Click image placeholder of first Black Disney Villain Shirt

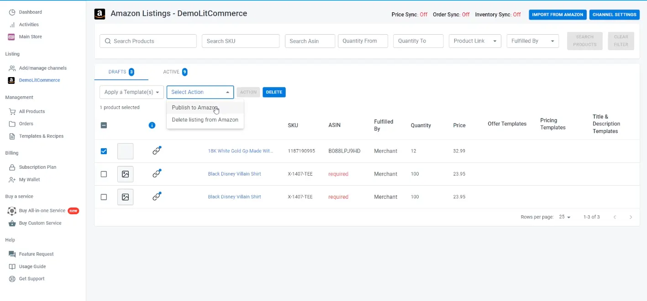click(x=126, y=174)
